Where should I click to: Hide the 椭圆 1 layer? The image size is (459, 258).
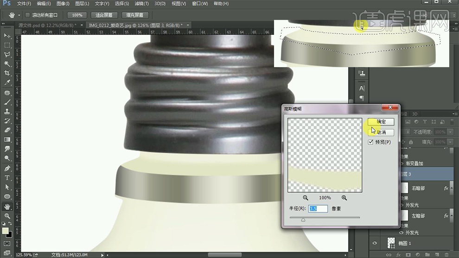point(375,243)
